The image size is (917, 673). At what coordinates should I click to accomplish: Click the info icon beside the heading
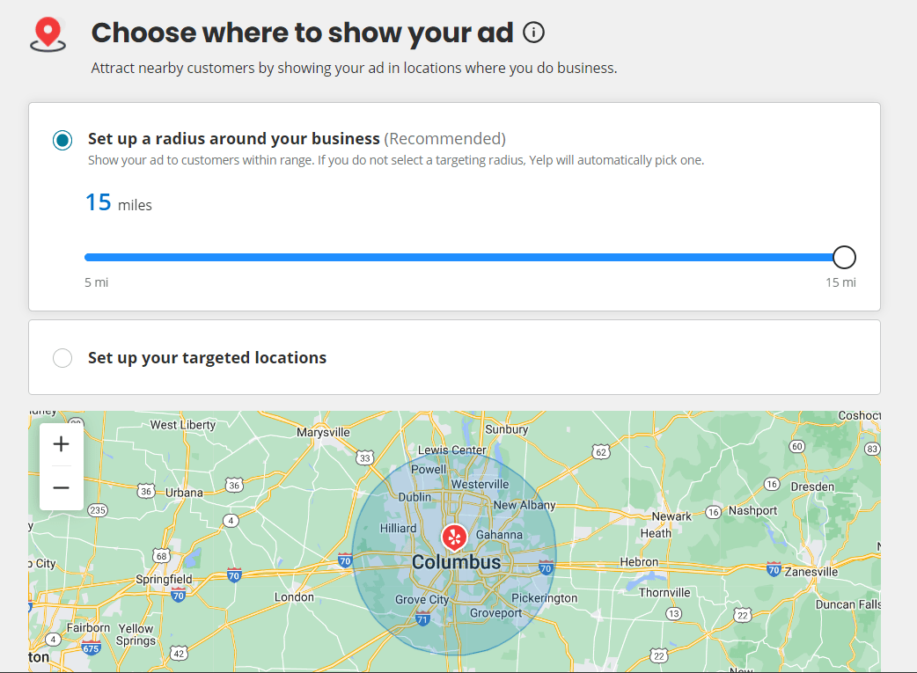[533, 33]
